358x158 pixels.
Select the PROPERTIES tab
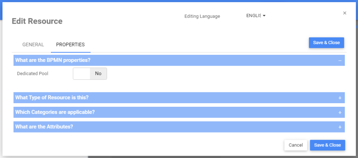click(70, 45)
